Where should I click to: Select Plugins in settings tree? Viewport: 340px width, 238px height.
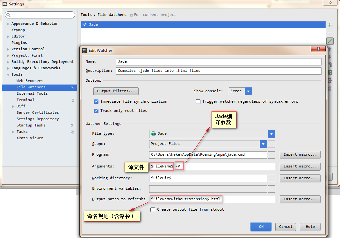pos(19,43)
